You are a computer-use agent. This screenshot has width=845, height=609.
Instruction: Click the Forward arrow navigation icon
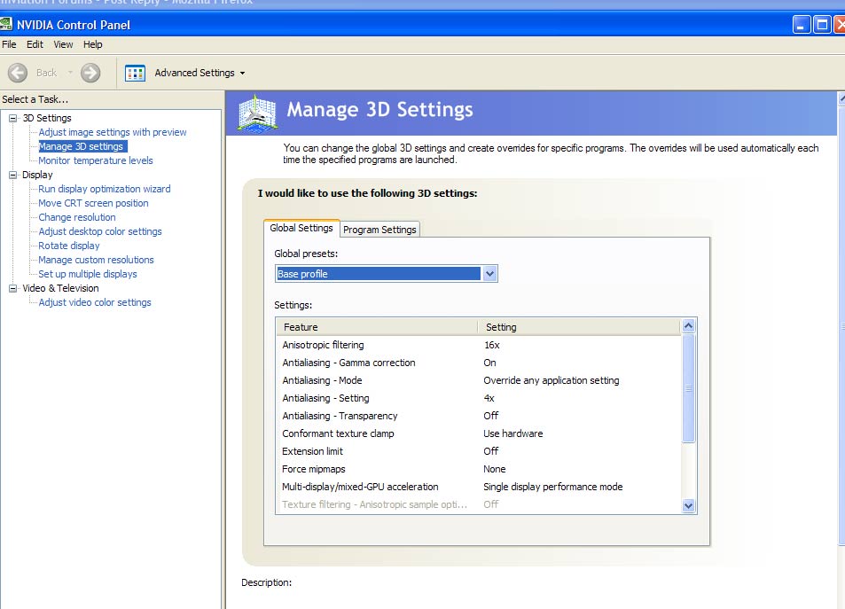coord(90,73)
